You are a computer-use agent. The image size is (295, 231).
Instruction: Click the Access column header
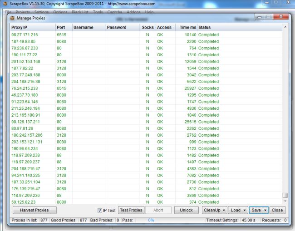point(166,28)
